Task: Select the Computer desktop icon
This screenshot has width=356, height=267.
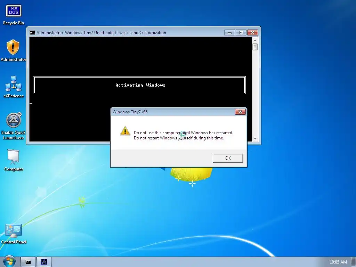Action: [x=14, y=160]
